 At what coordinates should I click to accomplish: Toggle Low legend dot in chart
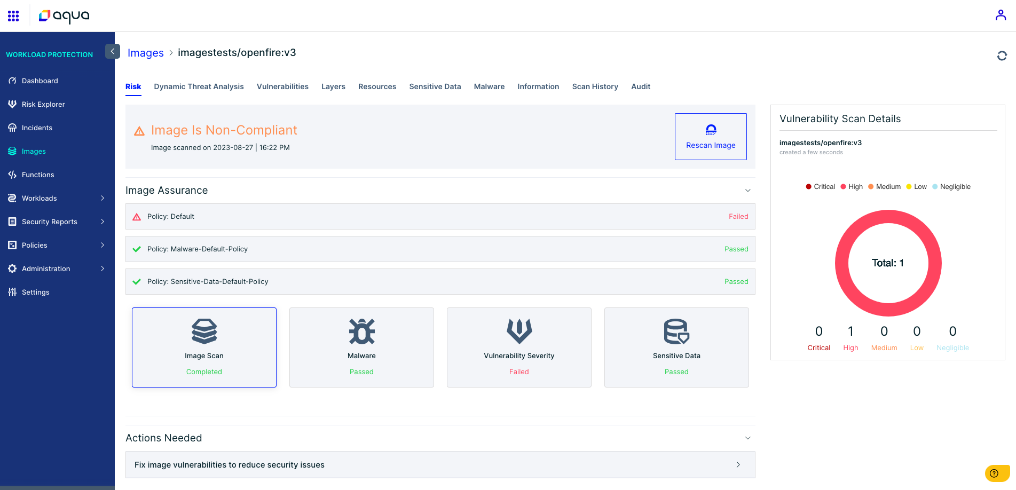[909, 187]
